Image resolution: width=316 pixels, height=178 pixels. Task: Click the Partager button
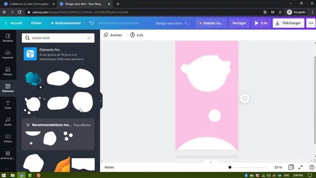tap(239, 23)
